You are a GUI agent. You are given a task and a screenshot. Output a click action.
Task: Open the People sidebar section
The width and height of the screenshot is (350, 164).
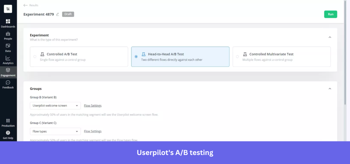pyautogui.click(x=8, y=36)
